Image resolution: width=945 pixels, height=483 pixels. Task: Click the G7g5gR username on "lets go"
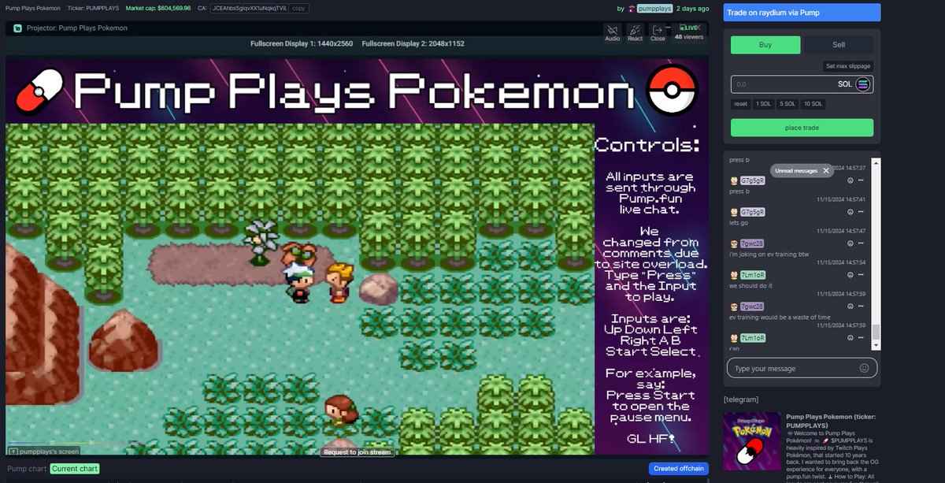tap(752, 212)
